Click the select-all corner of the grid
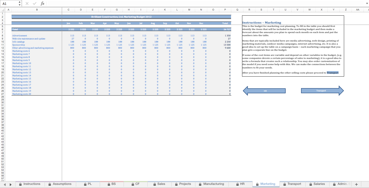The width and height of the screenshot is (369, 188). coord(2,10)
